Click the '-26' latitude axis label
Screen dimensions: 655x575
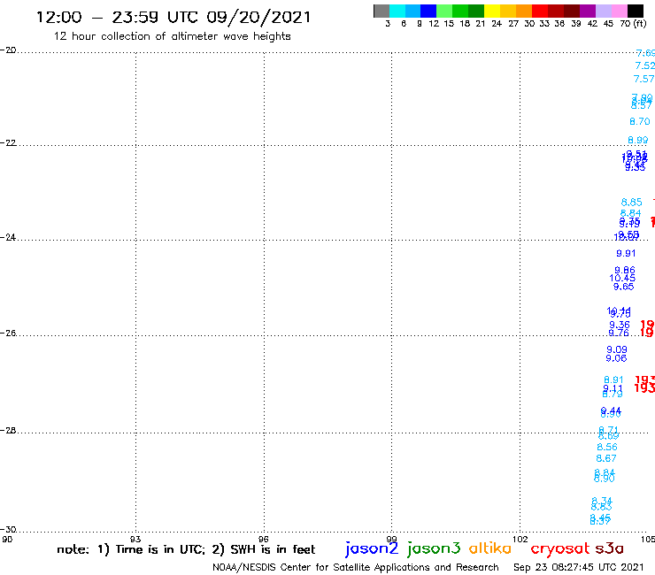click(8, 333)
